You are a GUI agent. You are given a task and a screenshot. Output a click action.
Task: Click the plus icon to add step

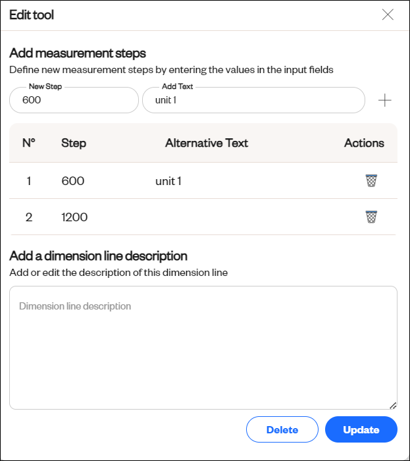(384, 101)
